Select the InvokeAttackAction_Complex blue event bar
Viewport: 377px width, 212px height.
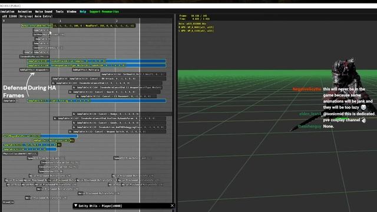[x=97, y=61]
